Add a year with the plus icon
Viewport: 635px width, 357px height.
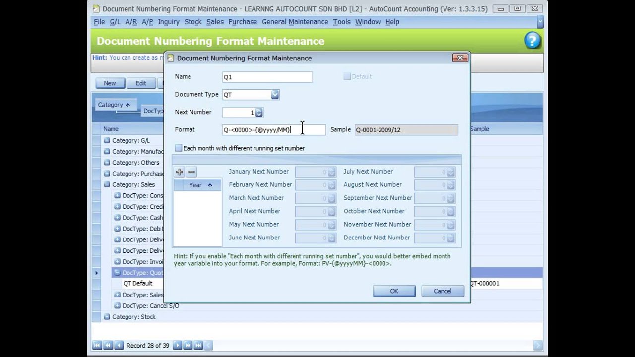[179, 172]
